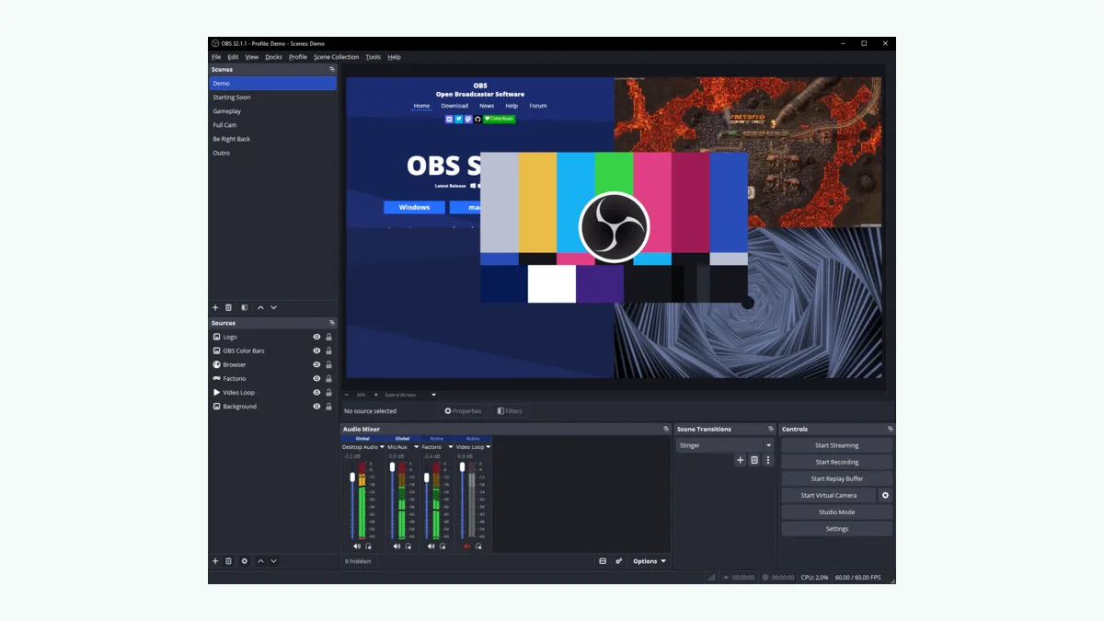The width and height of the screenshot is (1104, 621).
Task: Undock the Sources panel using its float icon
Action: [332, 323]
